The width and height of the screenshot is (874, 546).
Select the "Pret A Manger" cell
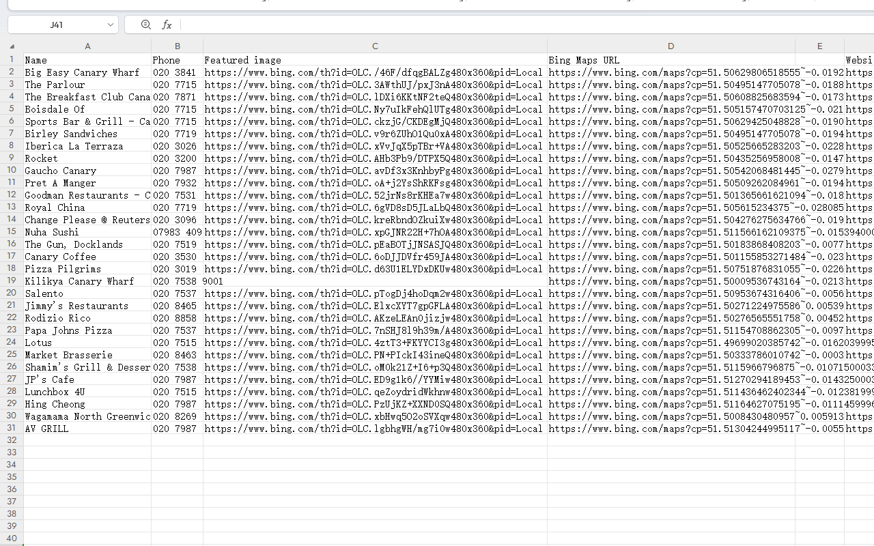pos(87,183)
